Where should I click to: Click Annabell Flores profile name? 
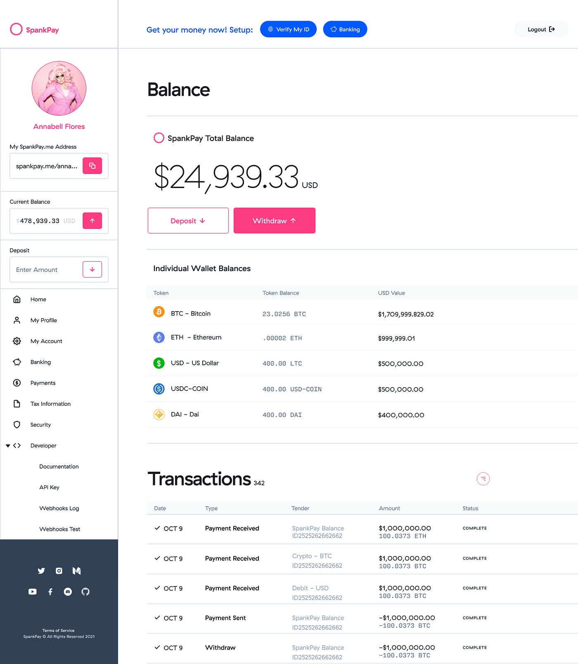point(59,126)
